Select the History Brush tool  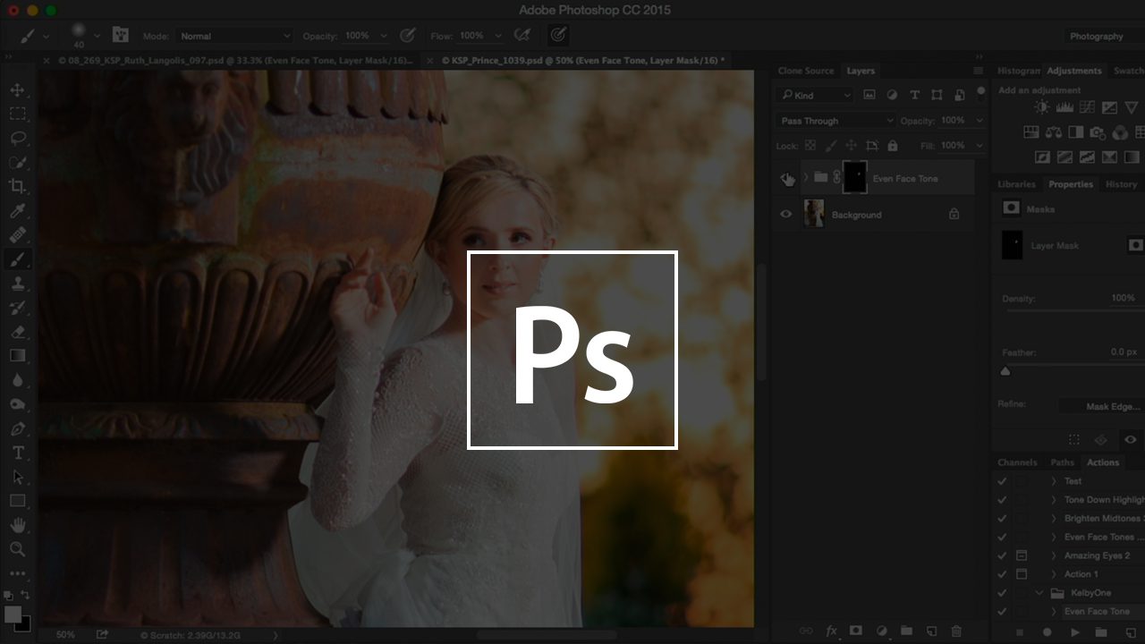(17, 308)
